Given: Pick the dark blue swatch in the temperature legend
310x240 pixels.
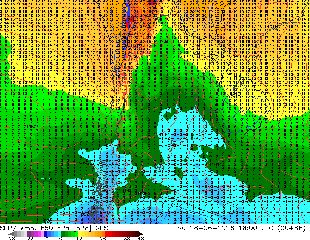Looking at the screenshot, I should click(46, 234).
